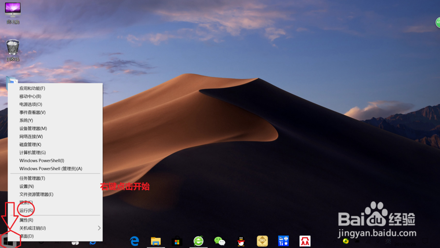440x248 pixels.
Task: Open File Explorer folder icon on taskbar
Action: (156, 241)
